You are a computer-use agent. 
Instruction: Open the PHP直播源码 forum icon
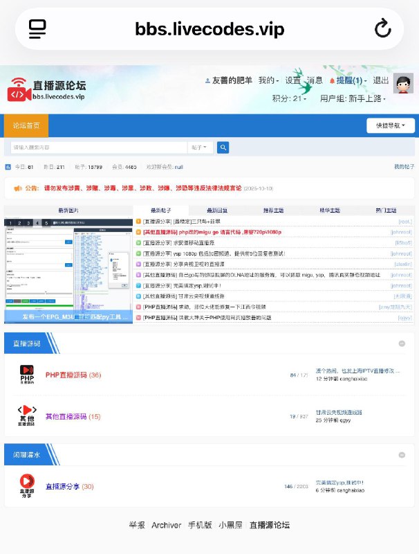[x=27, y=375]
